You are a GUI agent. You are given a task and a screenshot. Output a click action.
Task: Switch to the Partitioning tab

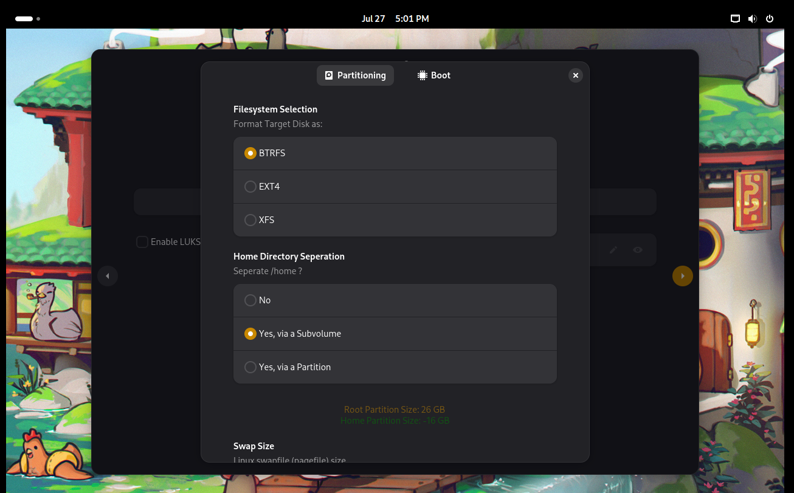(x=355, y=75)
